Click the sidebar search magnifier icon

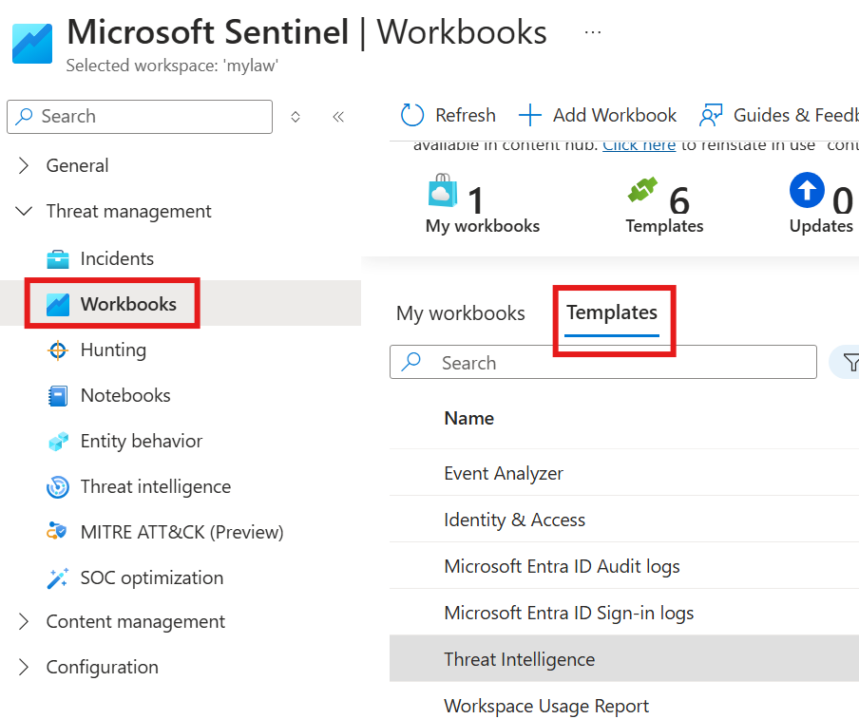click(x=24, y=116)
